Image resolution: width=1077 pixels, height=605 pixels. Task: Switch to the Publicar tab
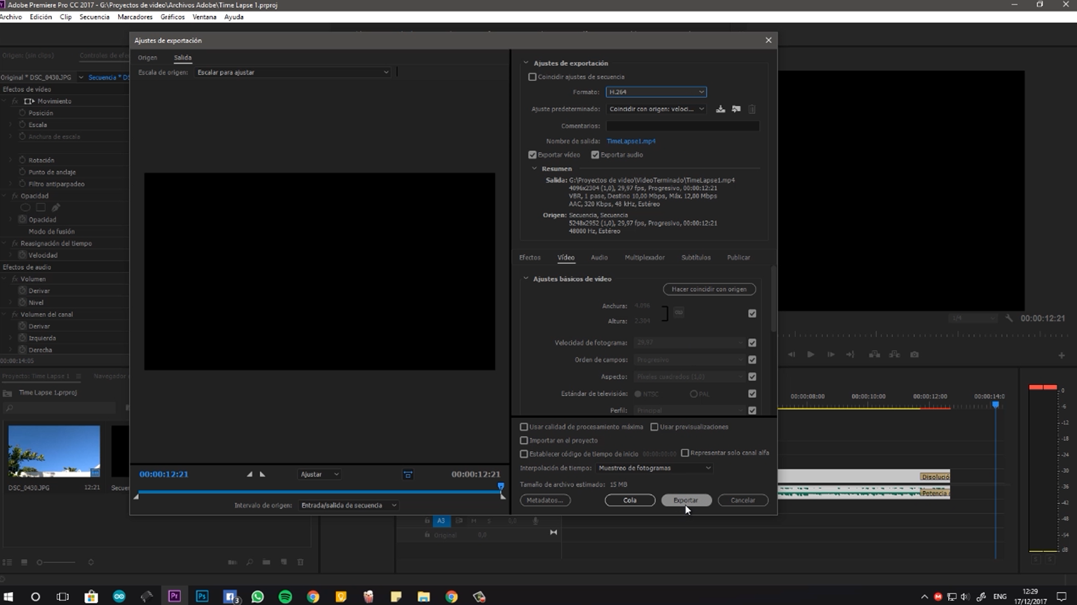point(738,257)
